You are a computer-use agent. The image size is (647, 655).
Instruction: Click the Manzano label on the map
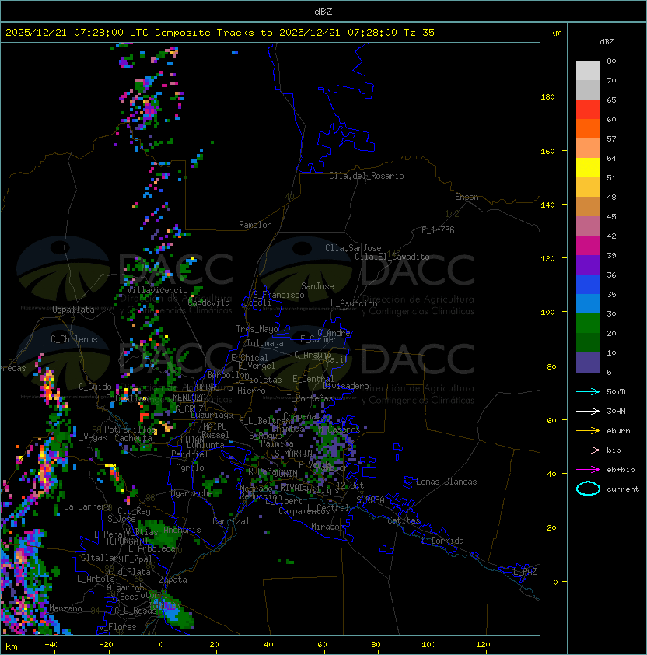point(65,608)
